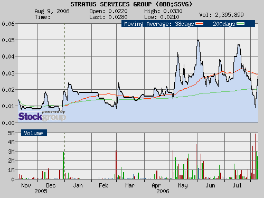Click the 0.03 price axis label
The image size is (264, 198).
pyautogui.click(x=8, y=73)
